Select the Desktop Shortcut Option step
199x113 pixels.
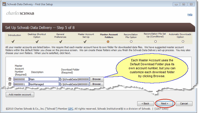(x=37, y=36)
